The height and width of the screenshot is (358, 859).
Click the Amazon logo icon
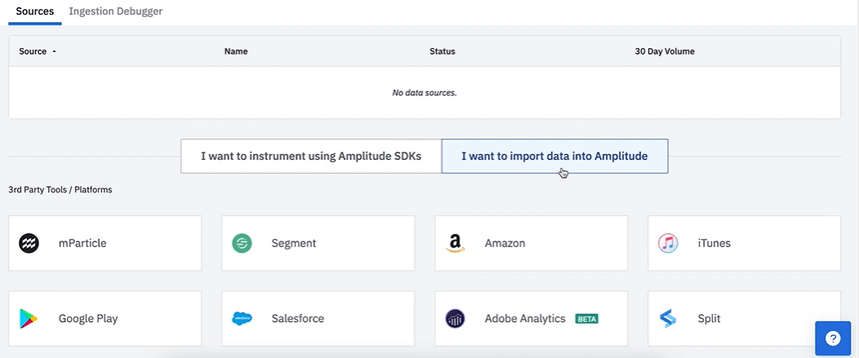pyautogui.click(x=455, y=243)
